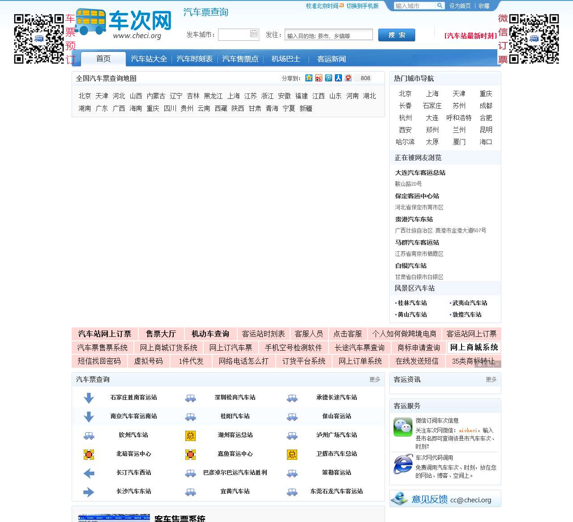Open the 机场巴士 tab
This screenshot has height=522, width=573.
pos(286,59)
